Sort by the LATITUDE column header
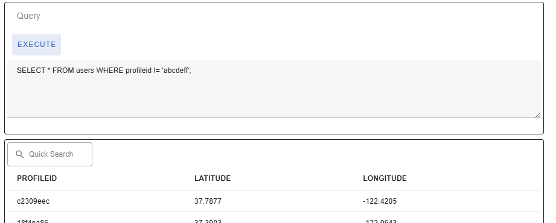The image size is (556, 223). click(212, 178)
